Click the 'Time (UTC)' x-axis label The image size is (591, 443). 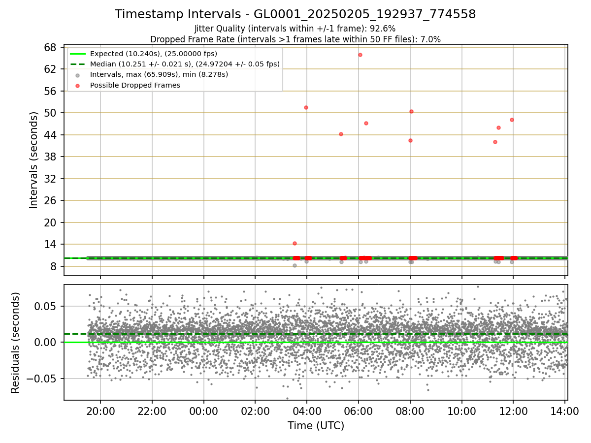coord(316,426)
